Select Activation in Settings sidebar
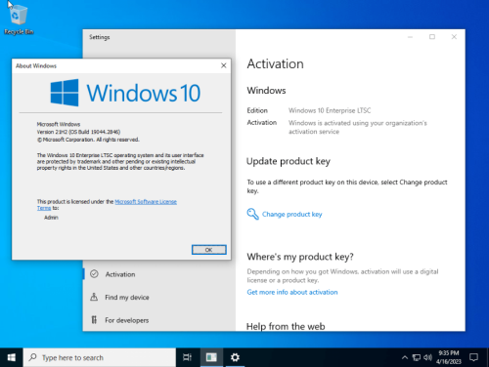The height and width of the screenshot is (367, 489). [x=159, y=274]
